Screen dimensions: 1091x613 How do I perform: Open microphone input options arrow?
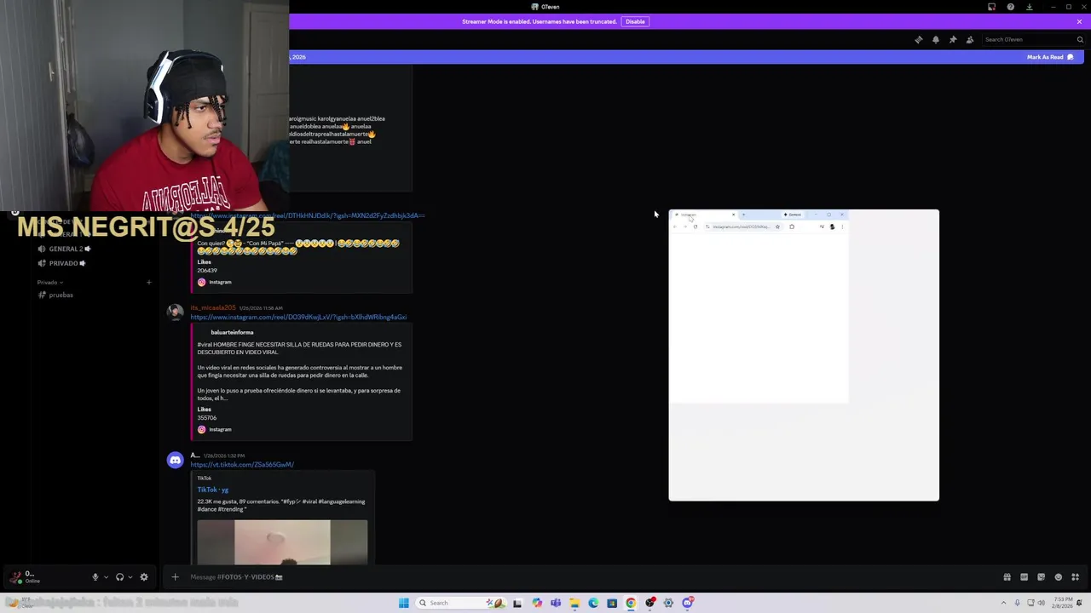(106, 576)
